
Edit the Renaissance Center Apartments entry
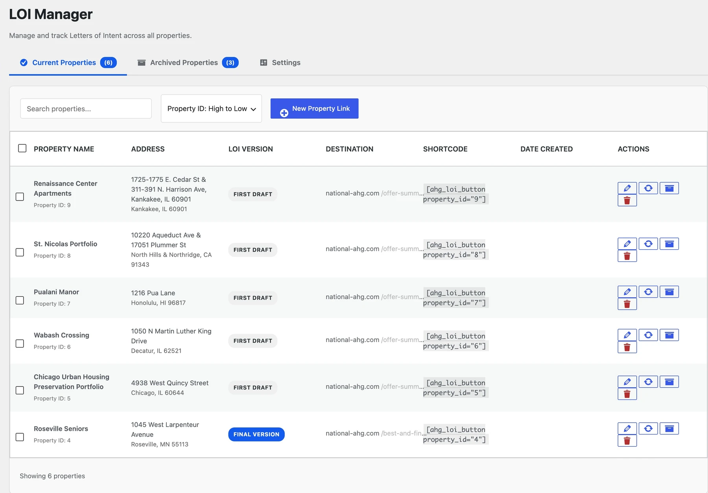pyautogui.click(x=627, y=188)
